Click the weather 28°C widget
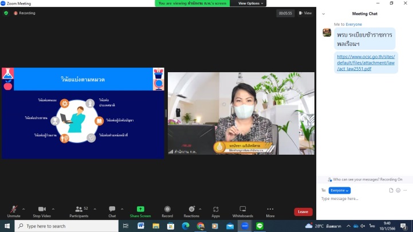 pyautogui.click(x=323, y=226)
